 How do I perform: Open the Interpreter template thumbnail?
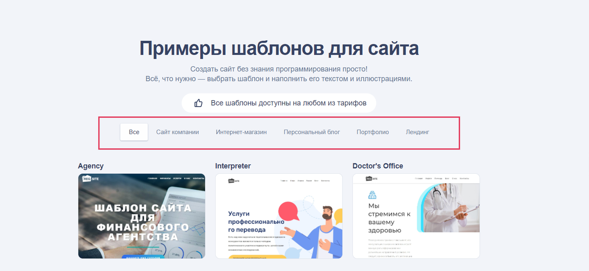(x=279, y=216)
